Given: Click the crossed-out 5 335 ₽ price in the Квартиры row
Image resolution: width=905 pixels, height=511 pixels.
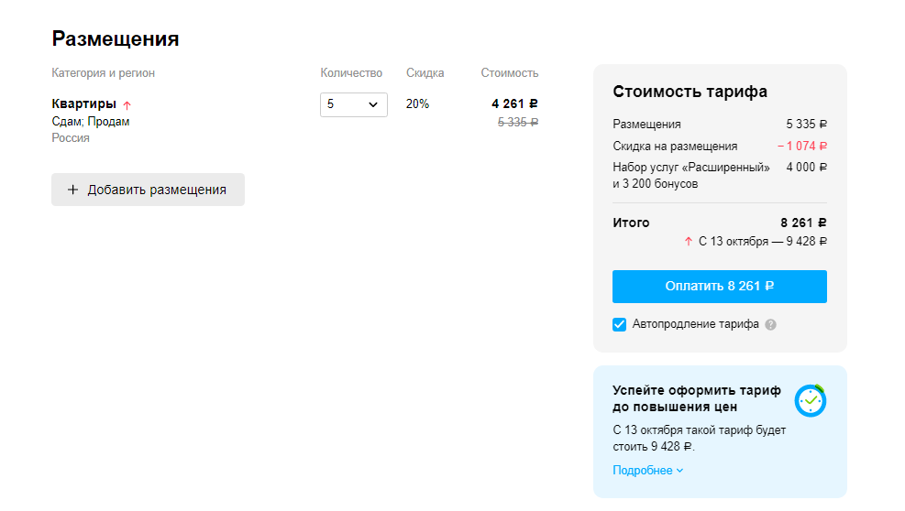Looking at the screenshot, I should [517, 122].
